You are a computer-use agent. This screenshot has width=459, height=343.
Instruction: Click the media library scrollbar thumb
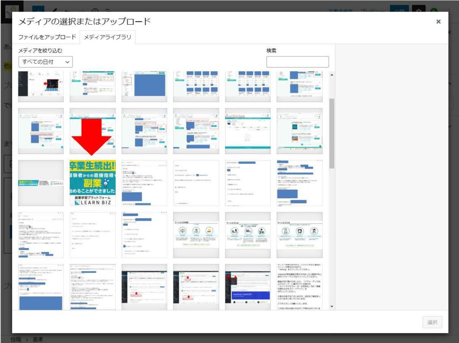pyautogui.click(x=332, y=133)
